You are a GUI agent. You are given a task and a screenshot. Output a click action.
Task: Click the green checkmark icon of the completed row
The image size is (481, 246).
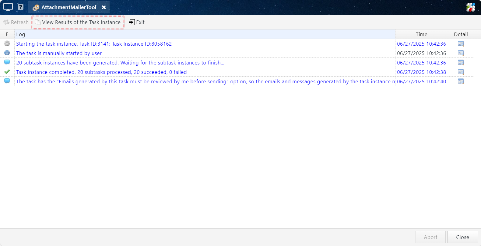coord(7,72)
